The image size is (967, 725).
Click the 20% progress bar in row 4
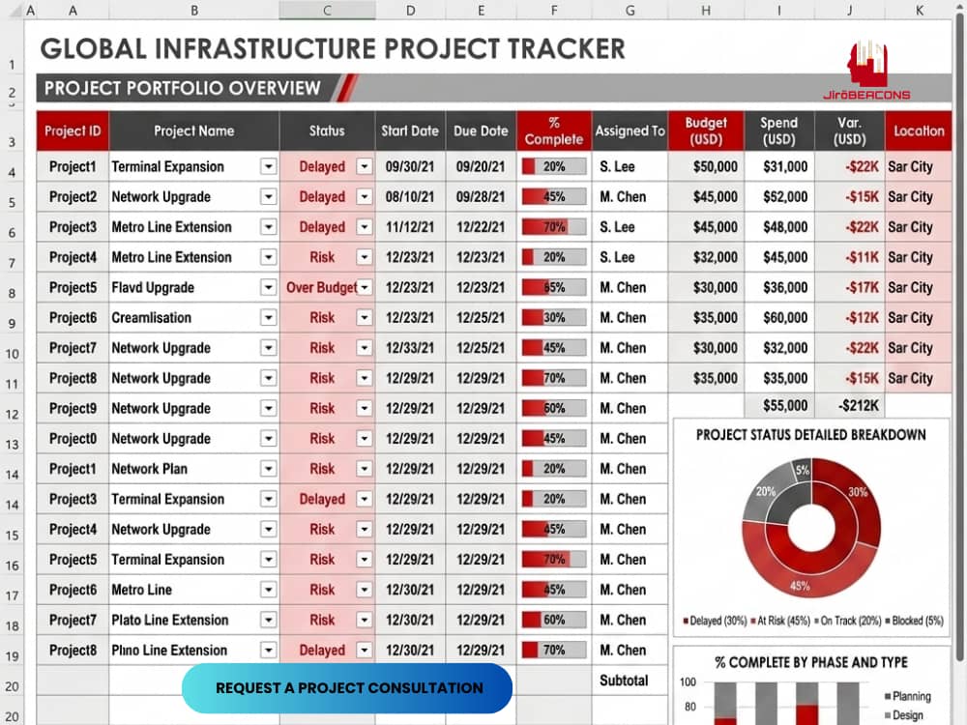(554, 166)
